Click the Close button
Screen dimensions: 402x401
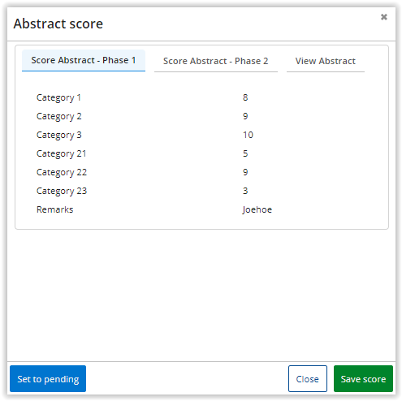pyautogui.click(x=308, y=378)
